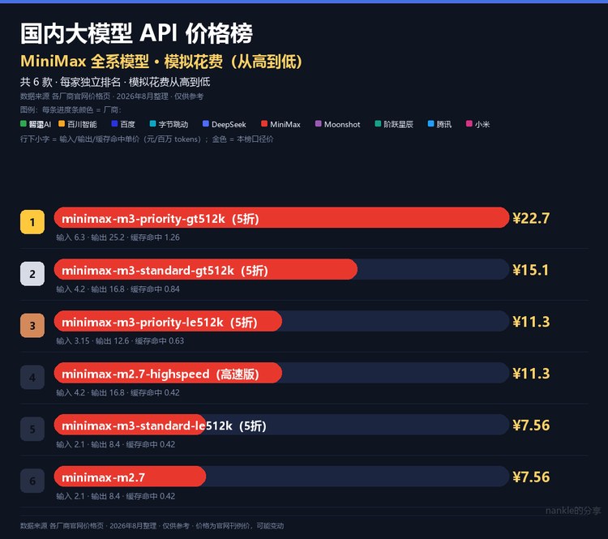The height and width of the screenshot is (539, 608).
Task: Click the ¥11.3 price for minimax-m2.7-highspeed
Action: (531, 374)
